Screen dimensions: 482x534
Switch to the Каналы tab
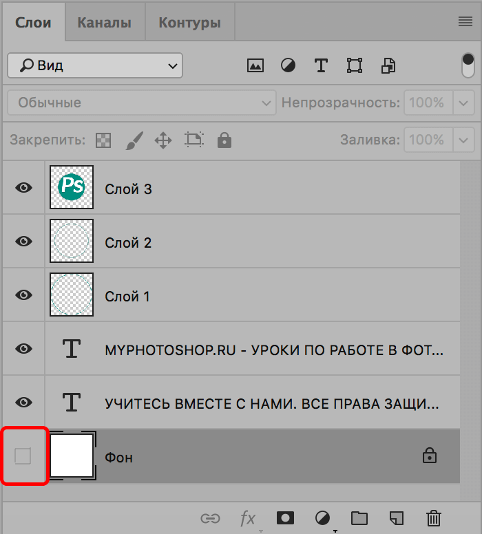click(x=104, y=23)
